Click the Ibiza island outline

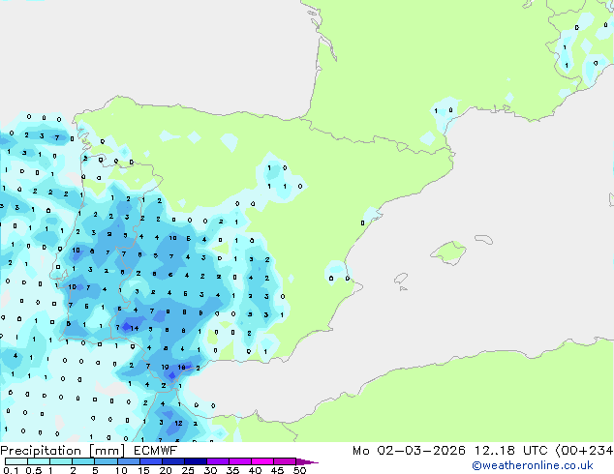tap(401, 279)
